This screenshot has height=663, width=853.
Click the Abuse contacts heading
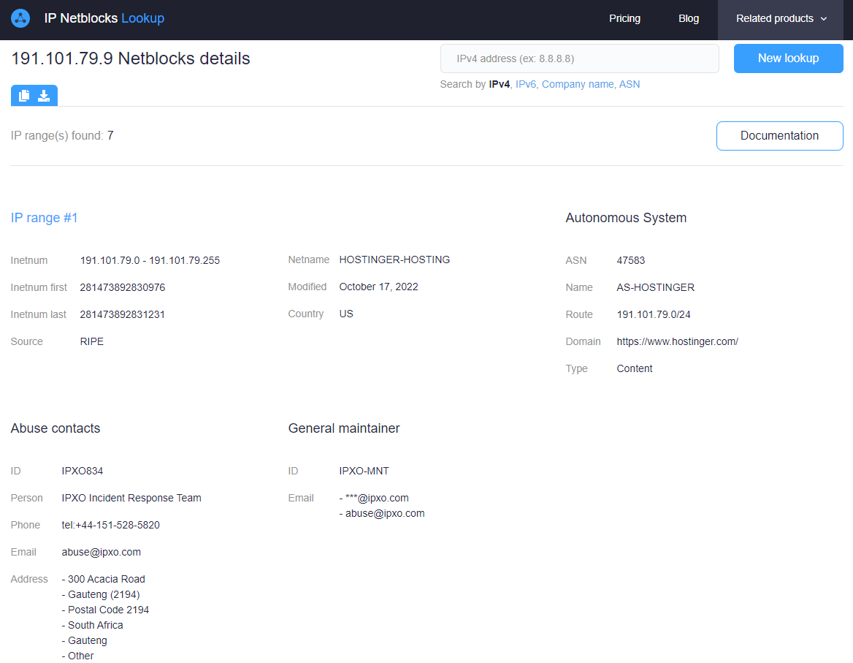point(56,428)
